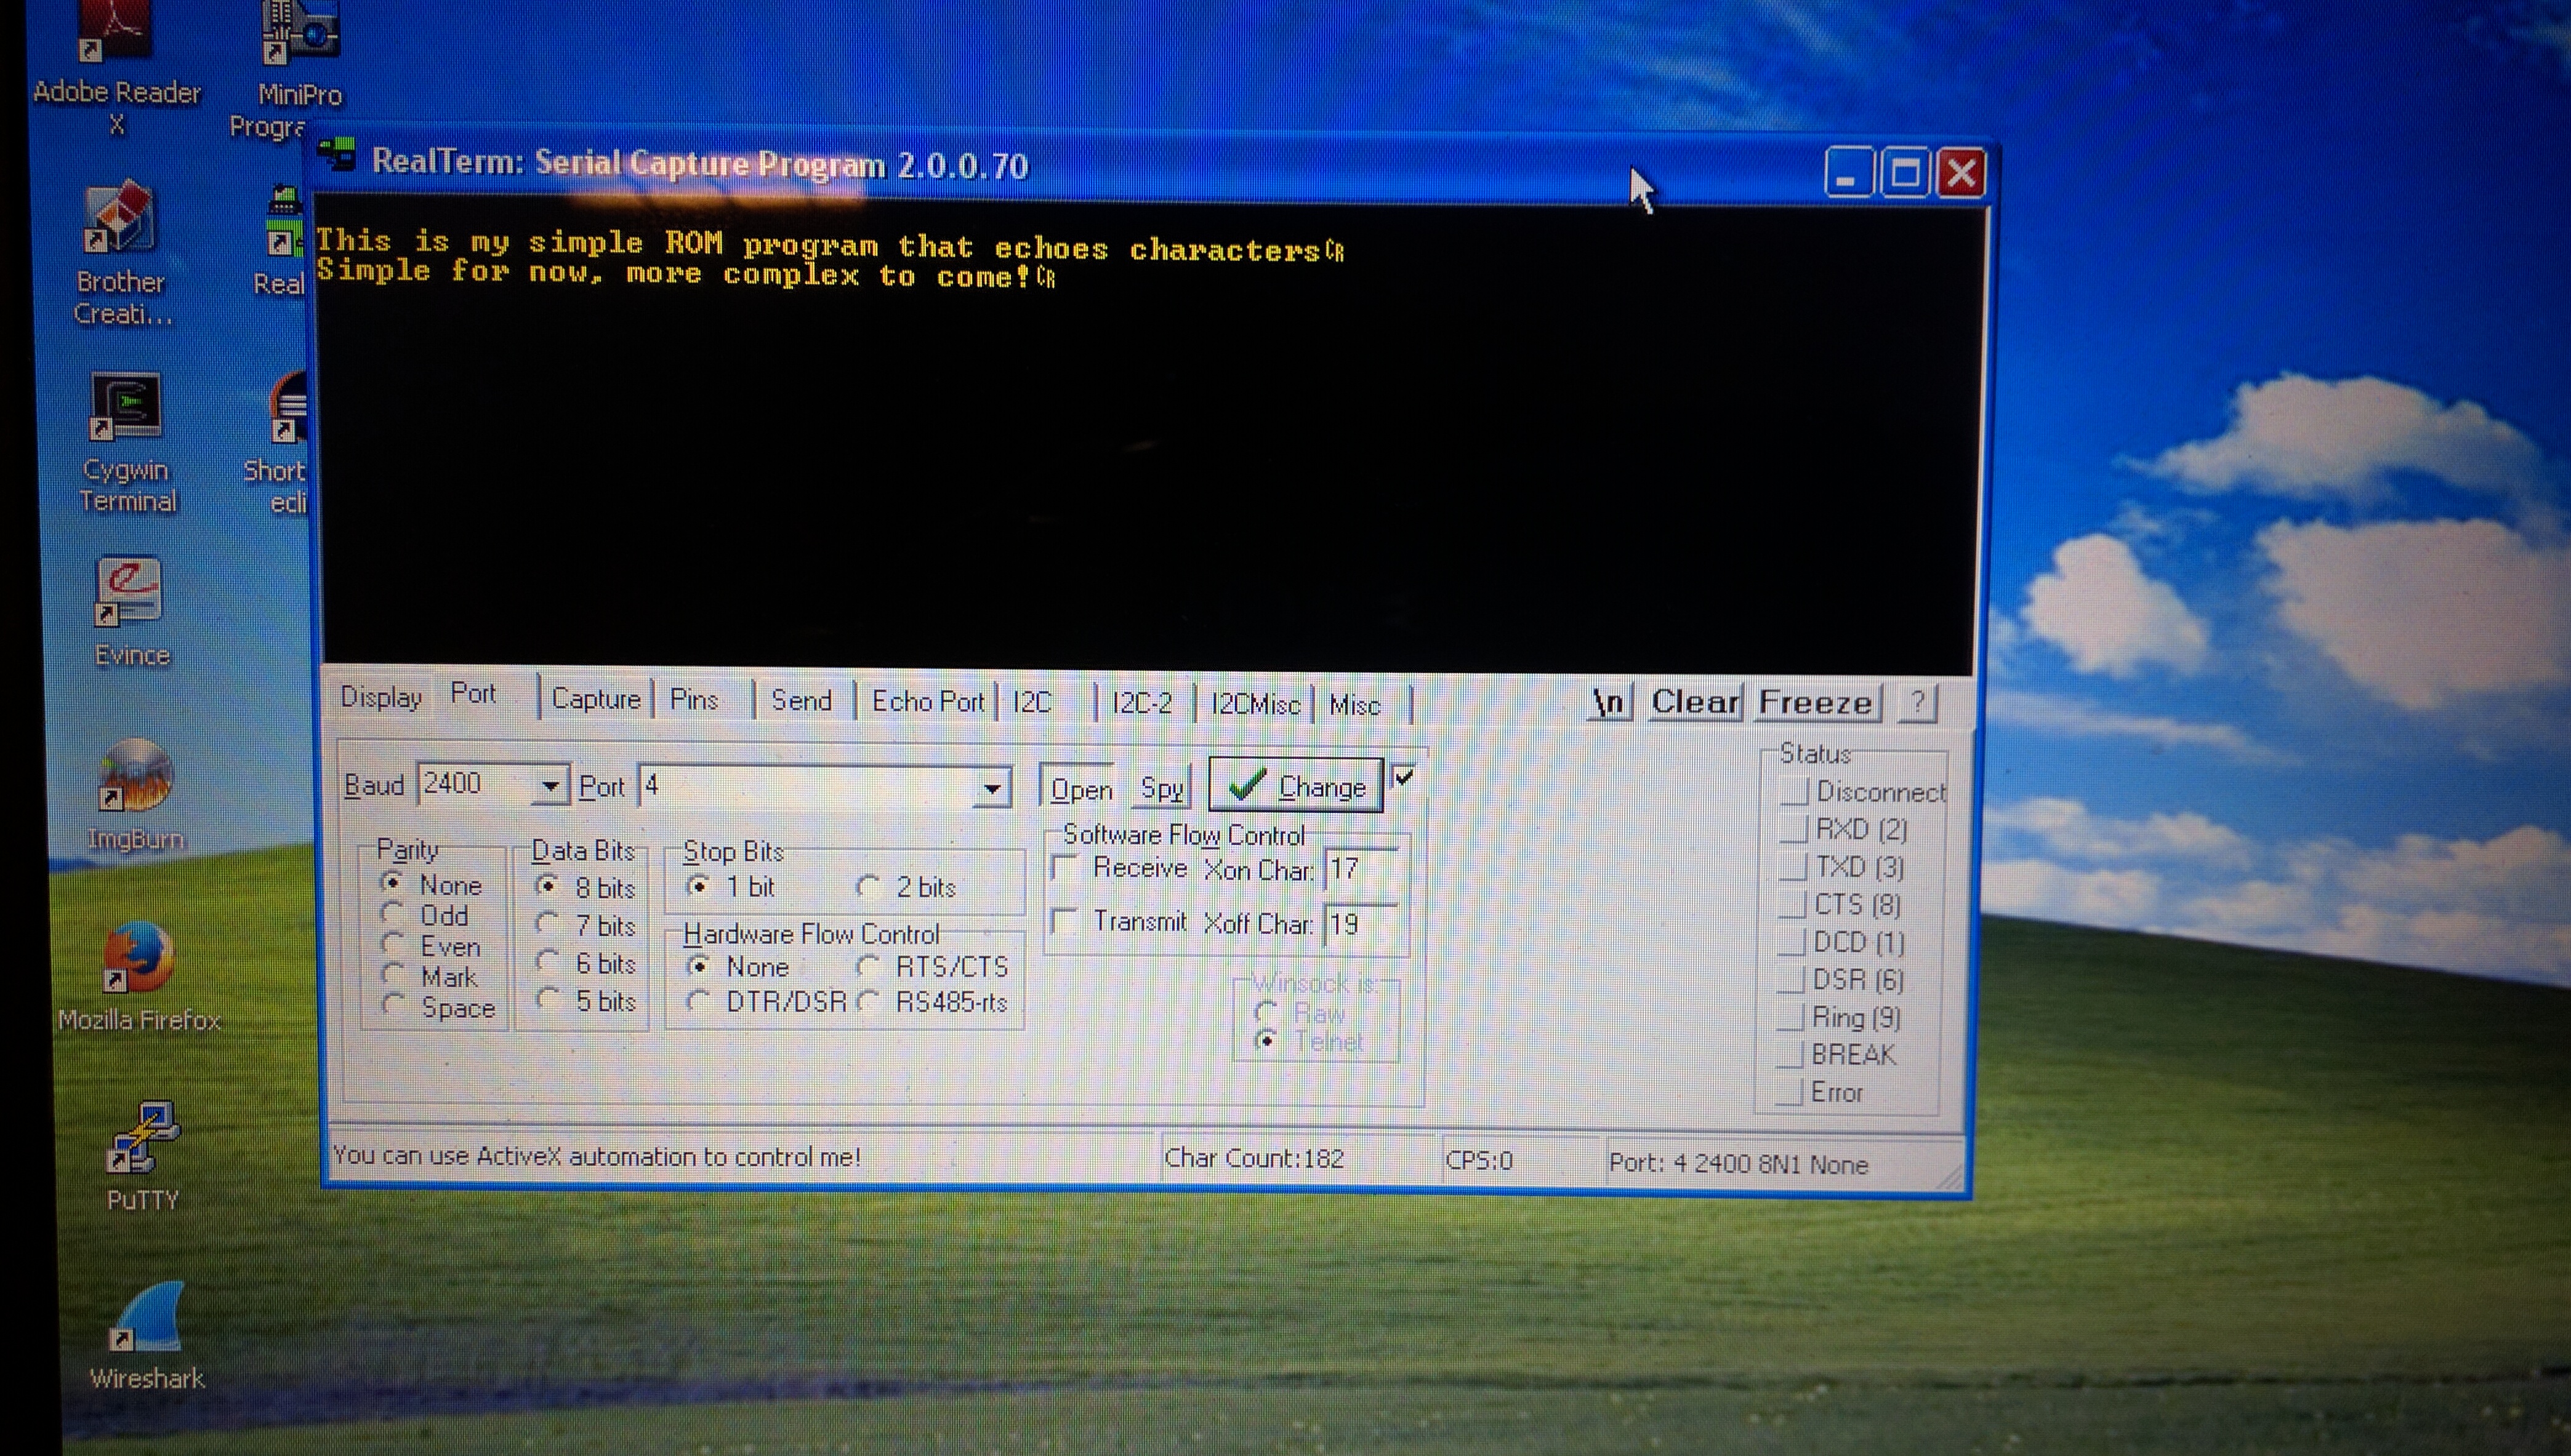Click the Change button

[x=1297, y=787]
